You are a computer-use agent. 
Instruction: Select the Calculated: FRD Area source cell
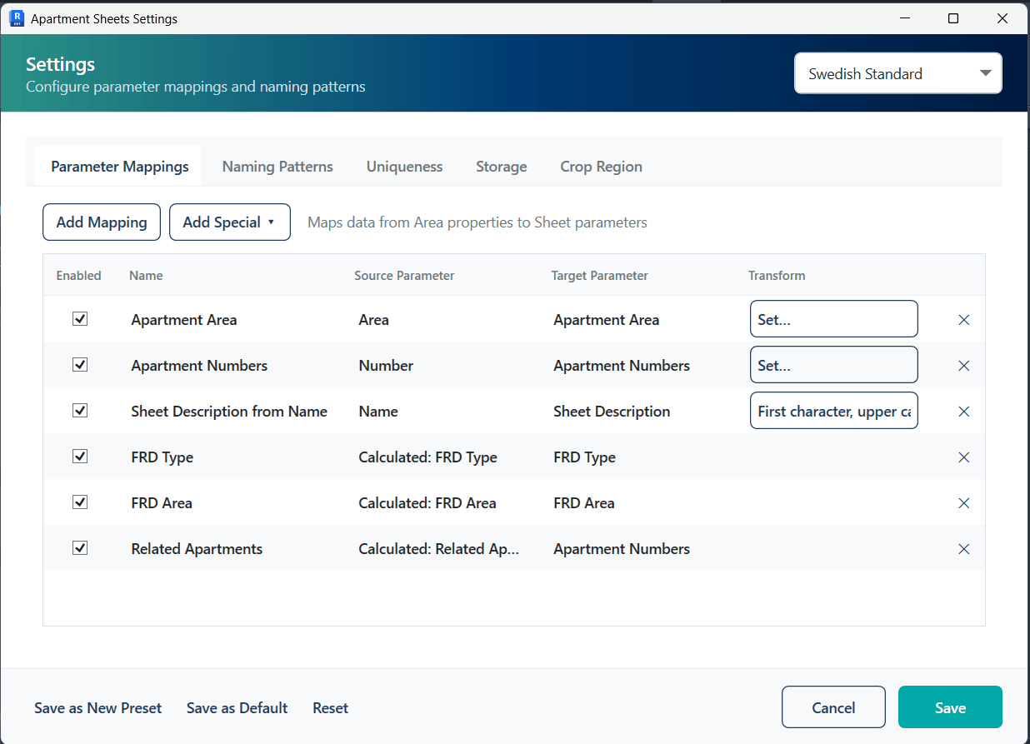coord(427,503)
